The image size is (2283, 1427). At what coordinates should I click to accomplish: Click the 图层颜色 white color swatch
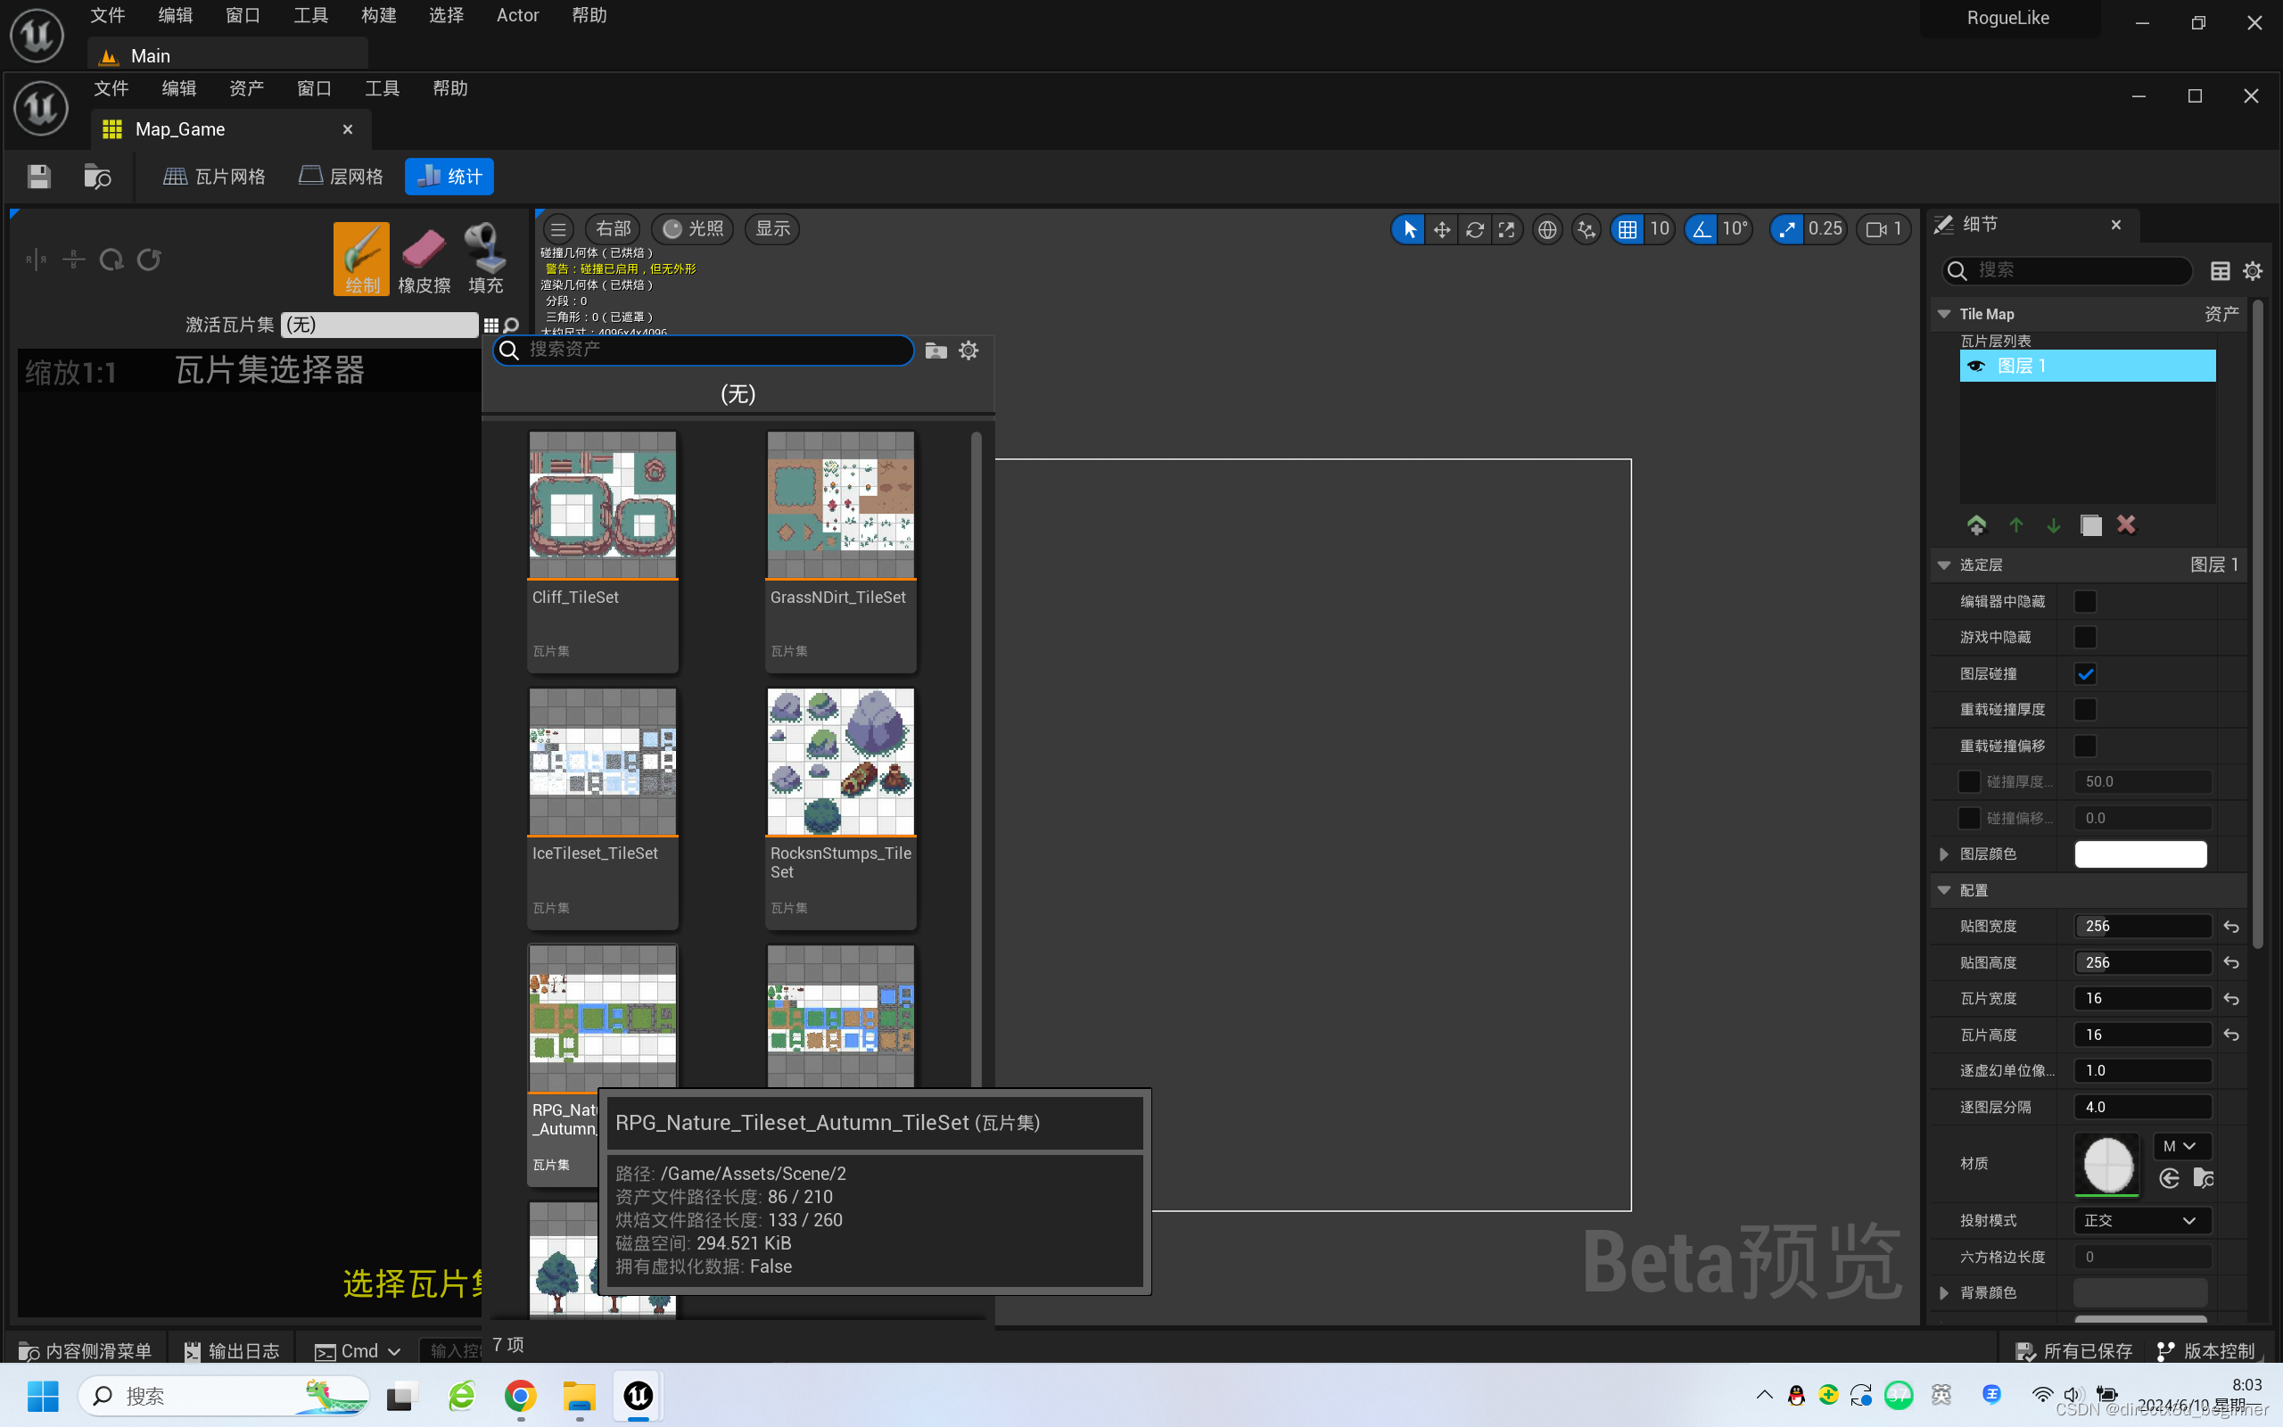2139,854
